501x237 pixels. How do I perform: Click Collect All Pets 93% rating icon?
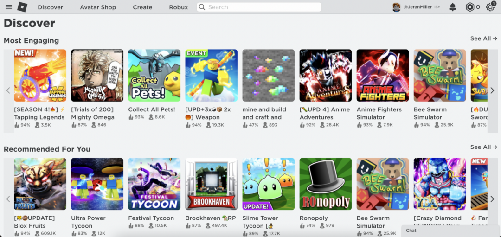tap(131, 117)
